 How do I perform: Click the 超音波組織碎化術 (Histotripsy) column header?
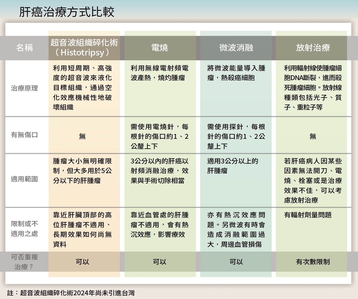84,47
